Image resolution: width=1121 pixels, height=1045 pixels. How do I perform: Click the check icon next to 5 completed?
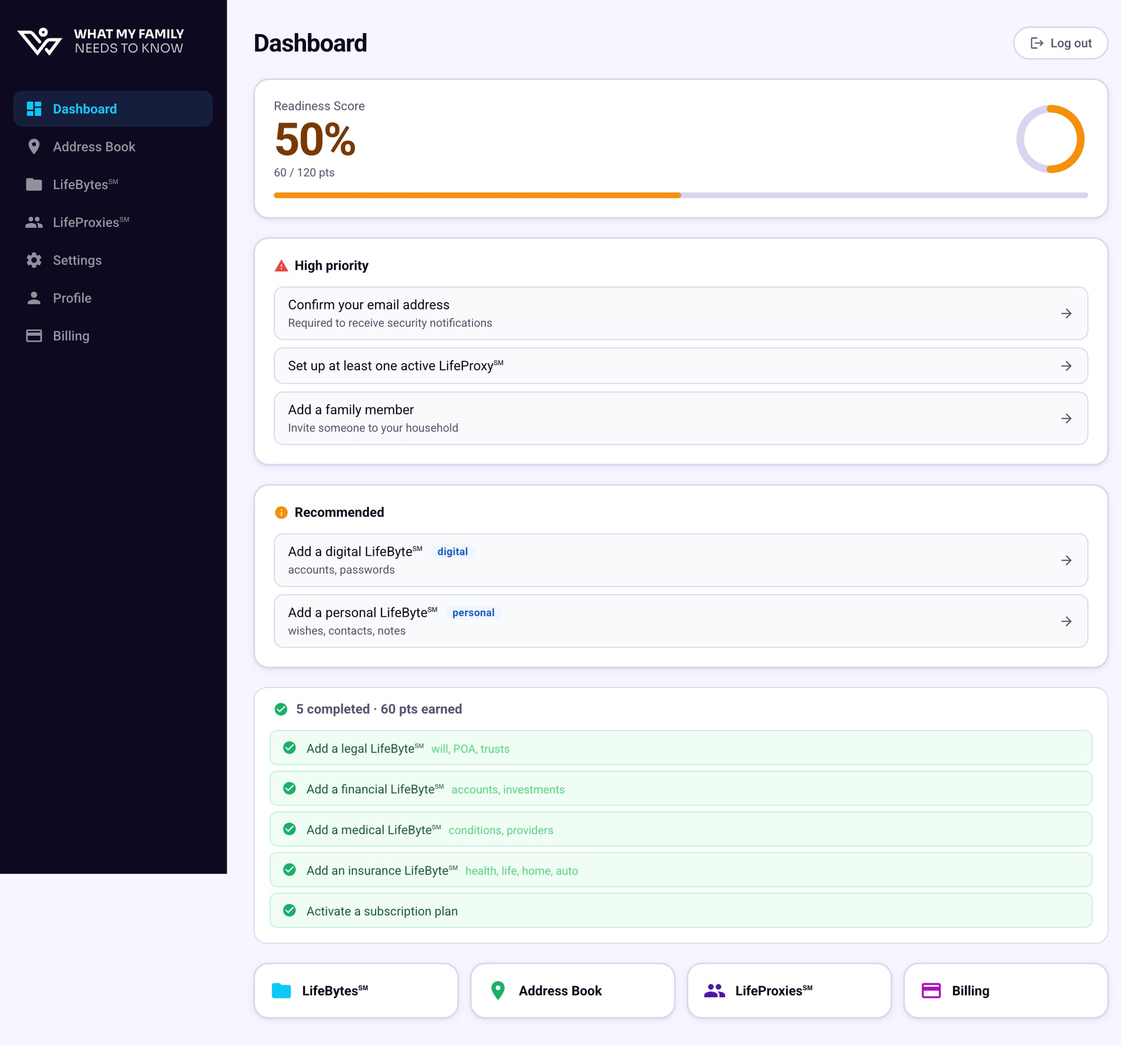[281, 709]
